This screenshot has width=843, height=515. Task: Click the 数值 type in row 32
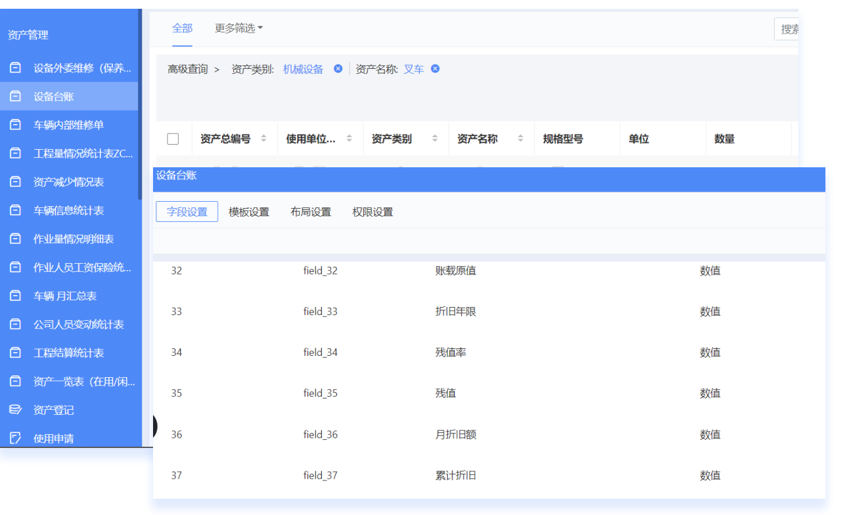[710, 271]
